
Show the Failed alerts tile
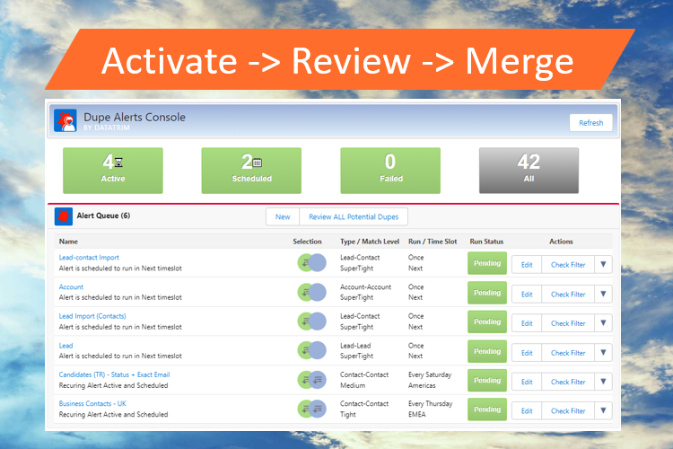[x=390, y=171]
